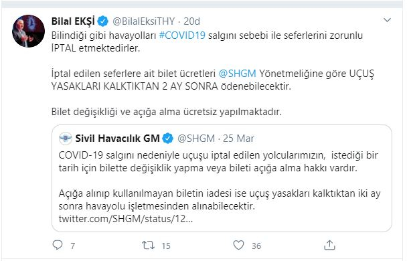Screen dimensions: 407x261
Task: Open the quoted tweet body text
Action: 220,181
